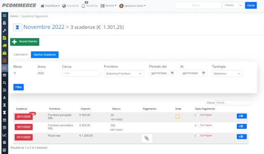Open the wrench settings icon in sidebar
This screenshot has width=264, height=154.
pyautogui.click(x=5, y=30)
